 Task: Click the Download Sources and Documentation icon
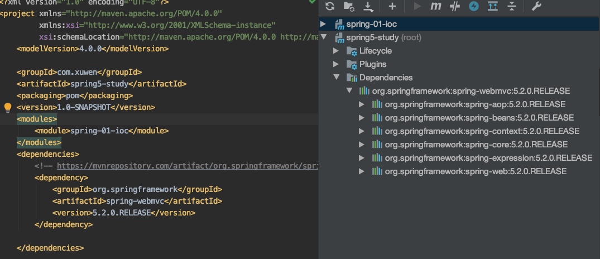point(368,6)
